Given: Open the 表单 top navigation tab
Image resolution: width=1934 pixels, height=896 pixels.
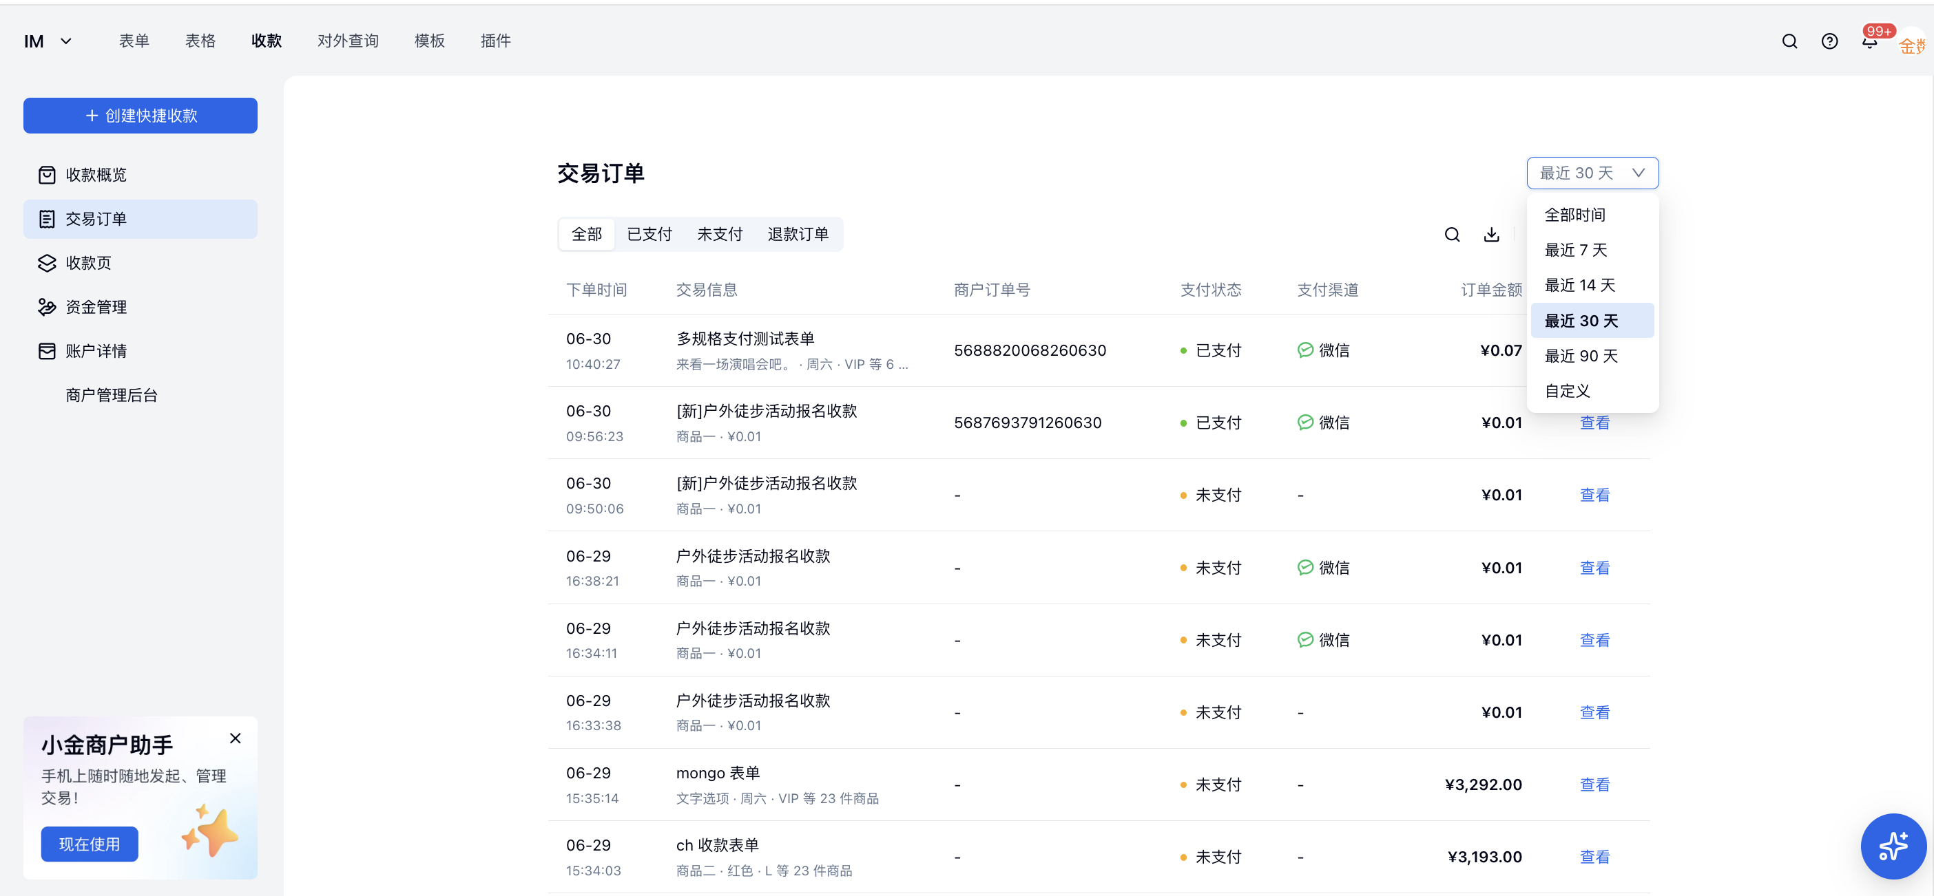Looking at the screenshot, I should 134,41.
